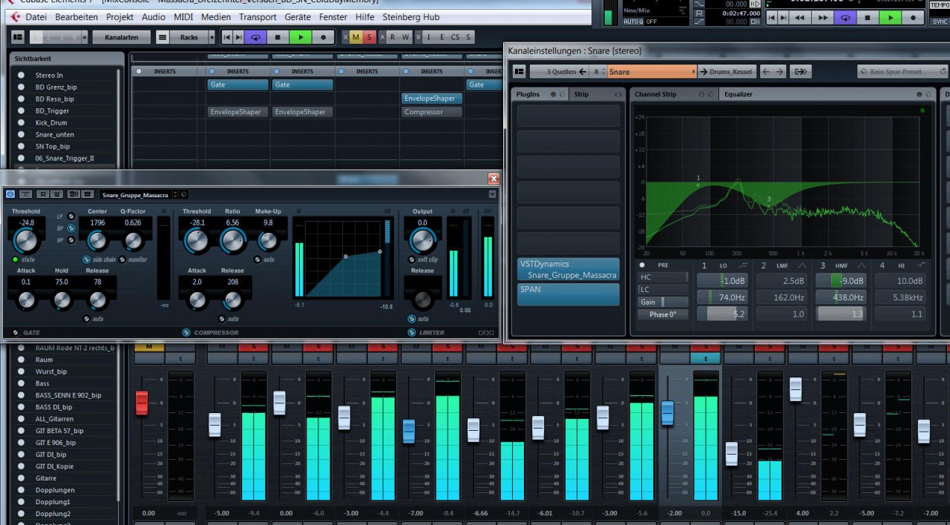Toggle cycle loop in MixConsole transport

(x=255, y=36)
